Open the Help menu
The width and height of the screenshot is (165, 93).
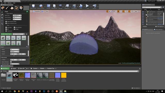click(14, 3)
